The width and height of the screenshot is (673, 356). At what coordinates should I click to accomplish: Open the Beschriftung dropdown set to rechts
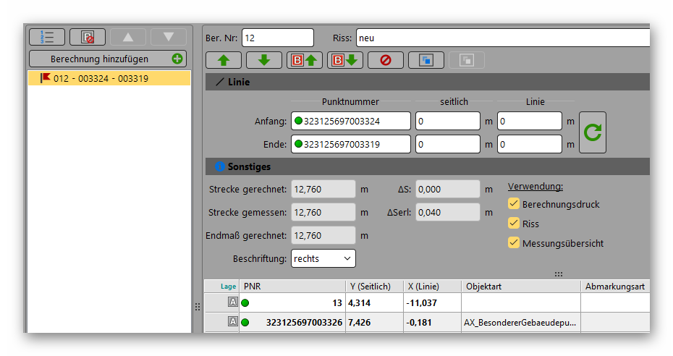tap(323, 258)
